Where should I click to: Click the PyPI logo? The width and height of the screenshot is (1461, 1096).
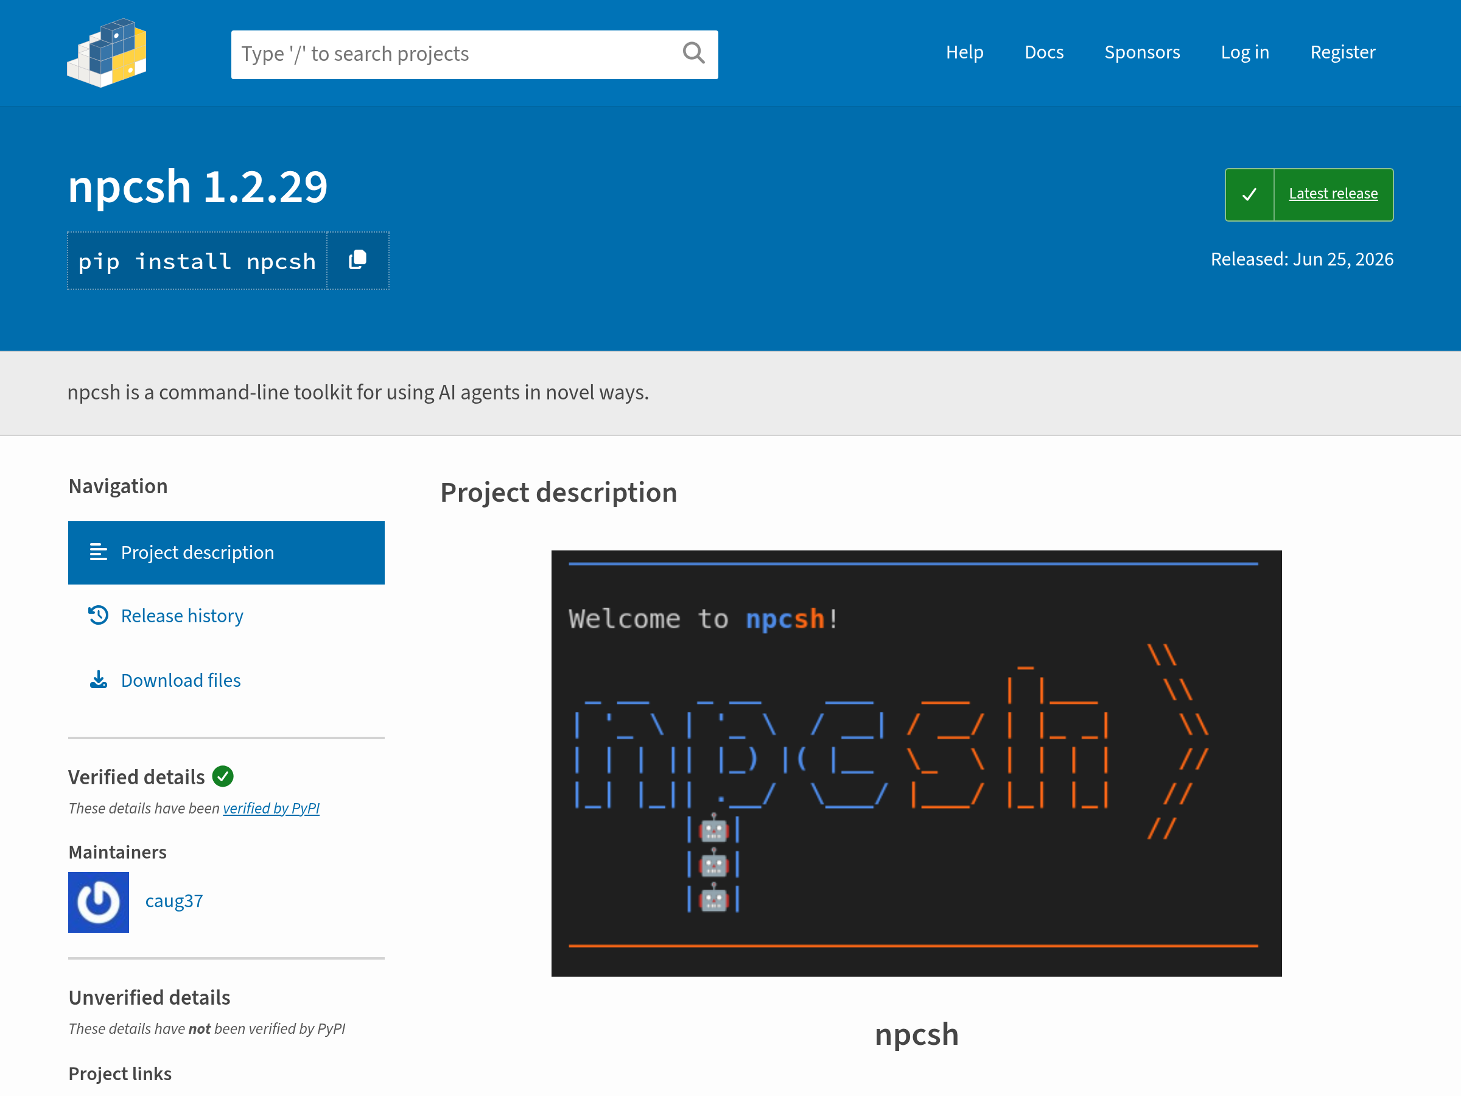[x=107, y=53]
